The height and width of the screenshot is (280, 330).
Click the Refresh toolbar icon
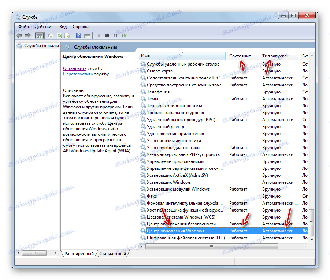(x=59, y=36)
